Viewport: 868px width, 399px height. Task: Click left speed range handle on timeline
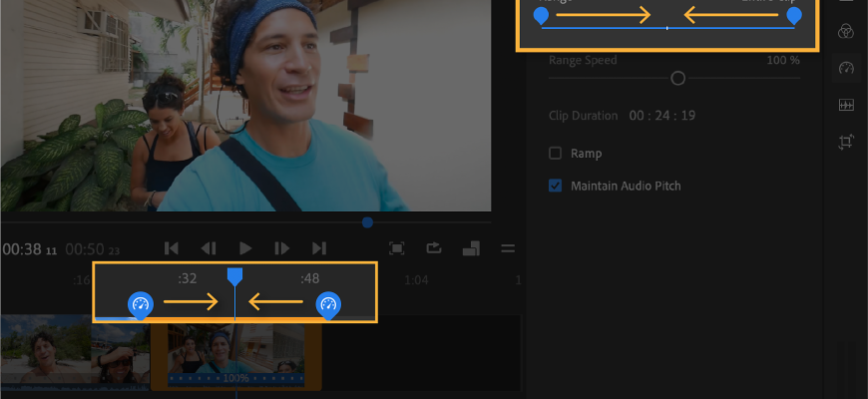click(141, 304)
